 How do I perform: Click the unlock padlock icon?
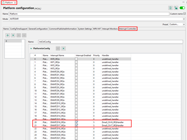[176, 8]
